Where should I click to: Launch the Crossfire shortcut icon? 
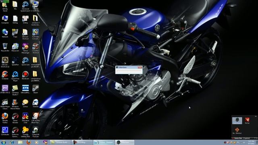[35, 48]
